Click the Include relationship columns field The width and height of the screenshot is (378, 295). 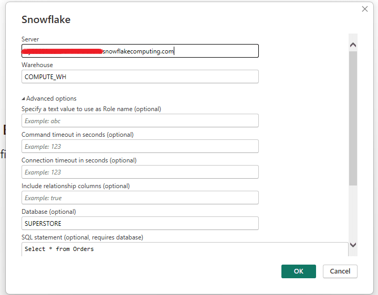pyautogui.click(x=140, y=198)
